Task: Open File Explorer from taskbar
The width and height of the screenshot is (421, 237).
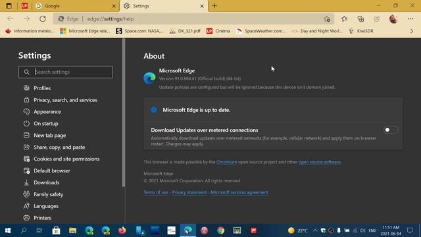Action: [x=72, y=230]
